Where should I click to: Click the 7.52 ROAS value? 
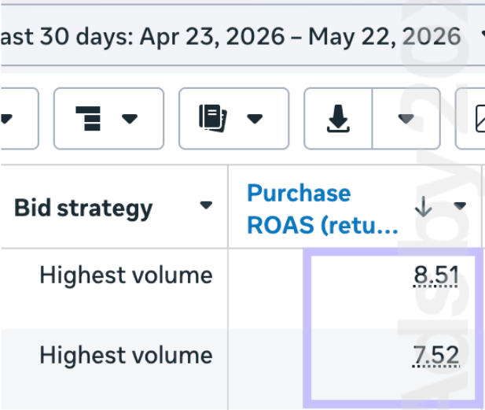pyautogui.click(x=436, y=355)
